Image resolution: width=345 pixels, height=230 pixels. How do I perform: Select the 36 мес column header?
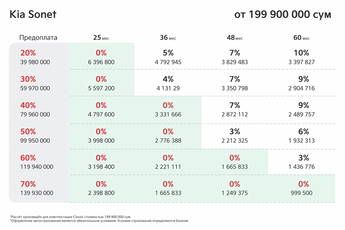(168, 38)
